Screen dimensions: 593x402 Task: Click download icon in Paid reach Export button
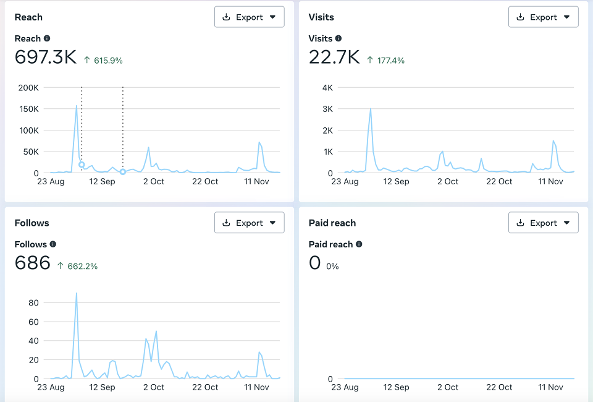tap(520, 223)
